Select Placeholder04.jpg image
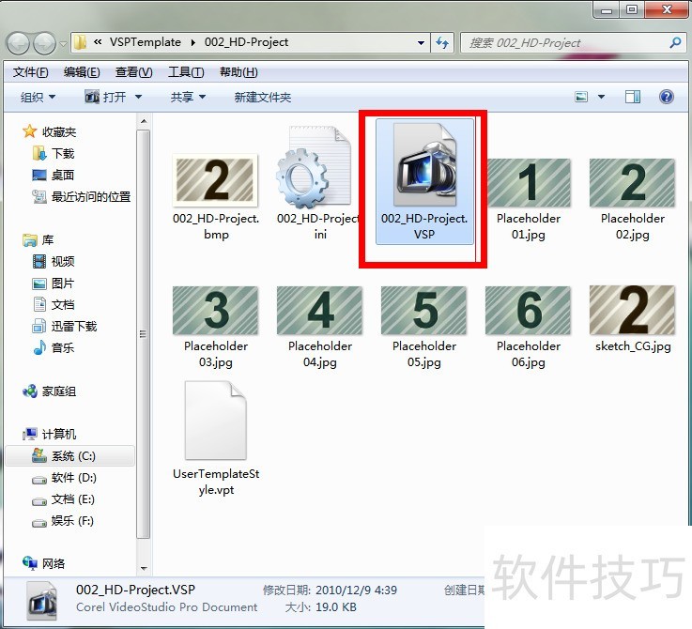 coord(319,327)
